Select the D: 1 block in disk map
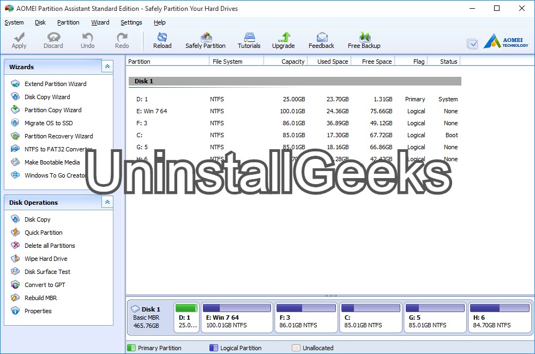The width and height of the screenshot is (535, 354). click(x=187, y=317)
